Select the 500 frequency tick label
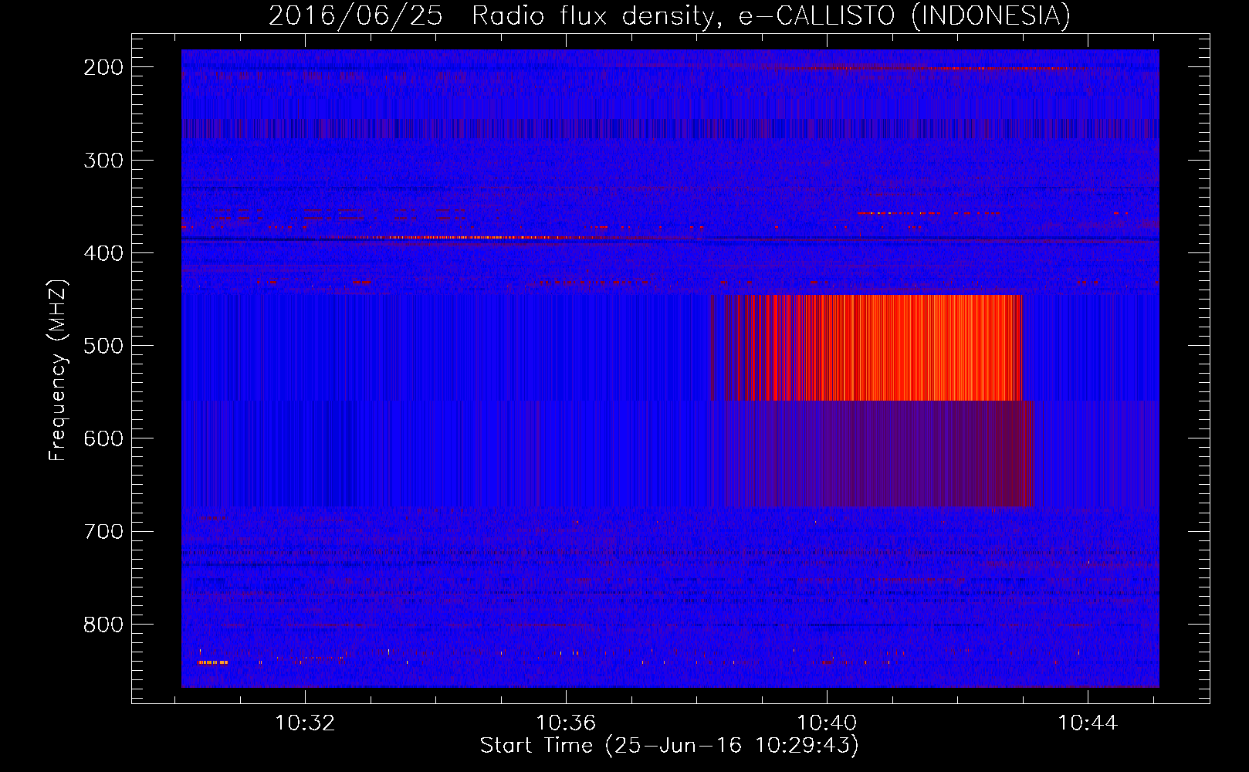Screen dimensions: 1249x772 pos(103,346)
